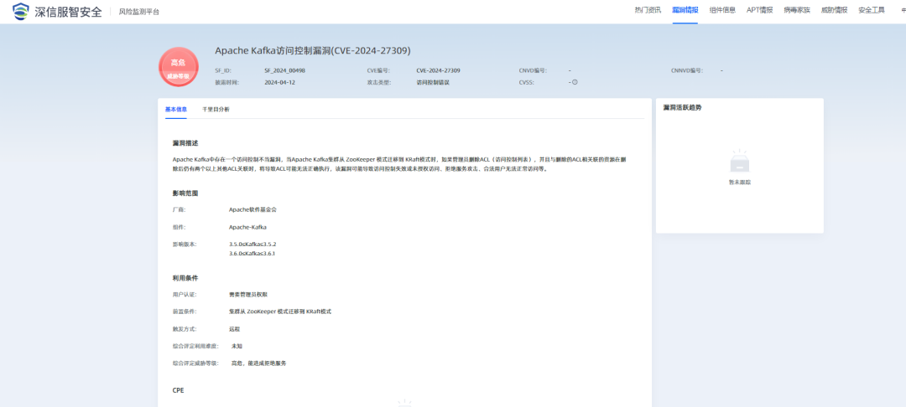Click the CVSS info circle icon
This screenshot has height=407, width=906.
[x=575, y=82]
